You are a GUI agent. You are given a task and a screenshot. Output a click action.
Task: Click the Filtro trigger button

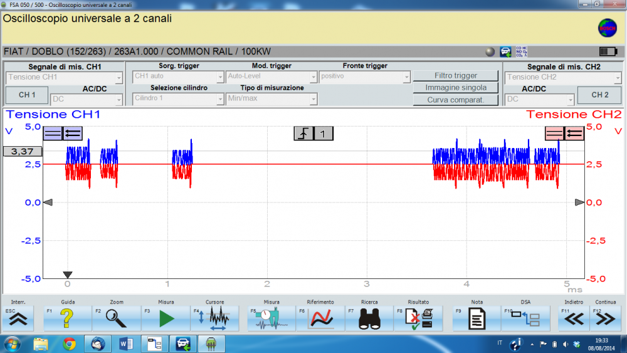tap(456, 76)
